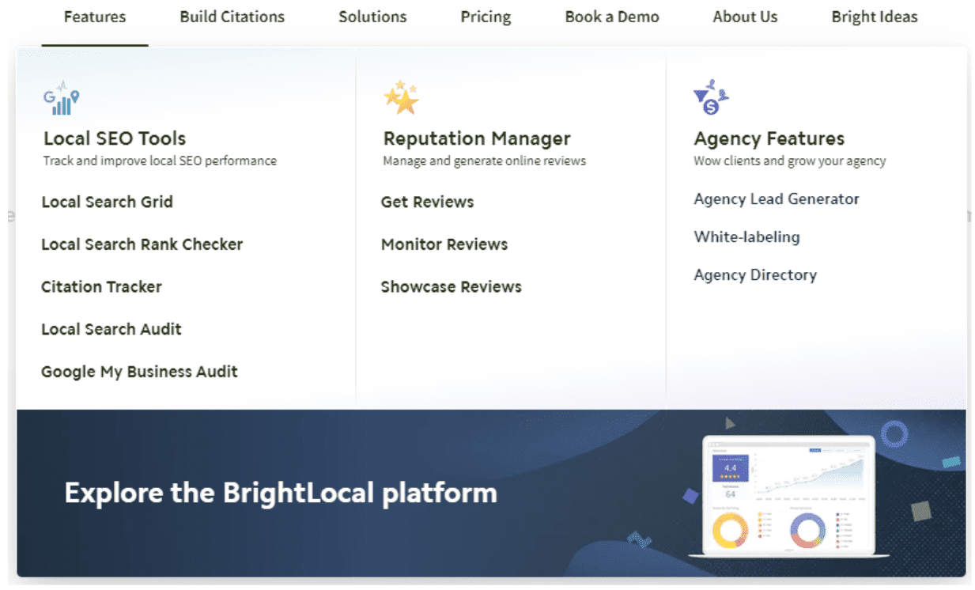Open the About Us menu
This screenshot has height=590, width=975.
pyautogui.click(x=745, y=17)
